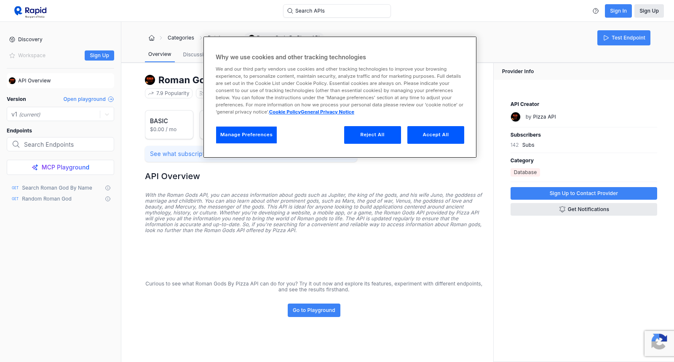Image resolution: width=674 pixels, height=362 pixels.
Task: Open the Workspace menu item
Action: point(32,55)
